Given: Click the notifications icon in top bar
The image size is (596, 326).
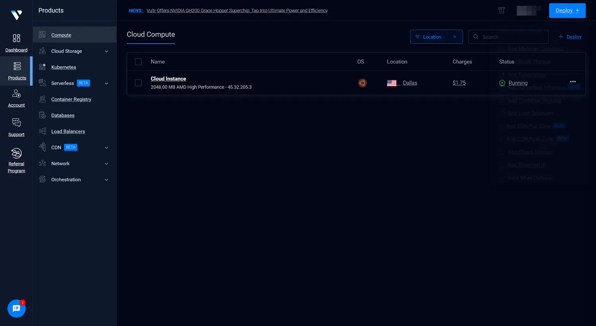Looking at the screenshot, I should pyautogui.click(x=501, y=11).
